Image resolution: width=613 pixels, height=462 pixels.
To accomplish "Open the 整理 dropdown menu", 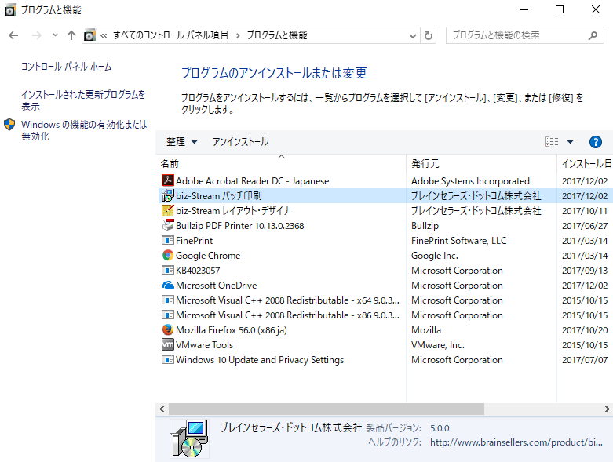I will (x=182, y=142).
